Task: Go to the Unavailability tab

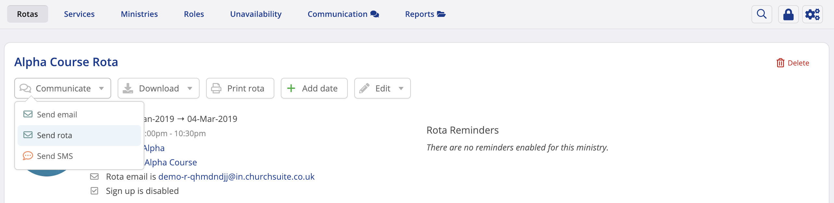Action: [x=255, y=14]
